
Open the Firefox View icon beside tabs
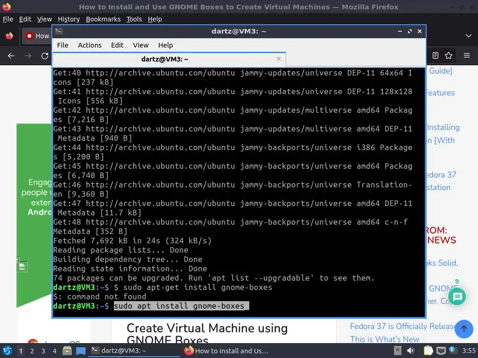point(9,36)
